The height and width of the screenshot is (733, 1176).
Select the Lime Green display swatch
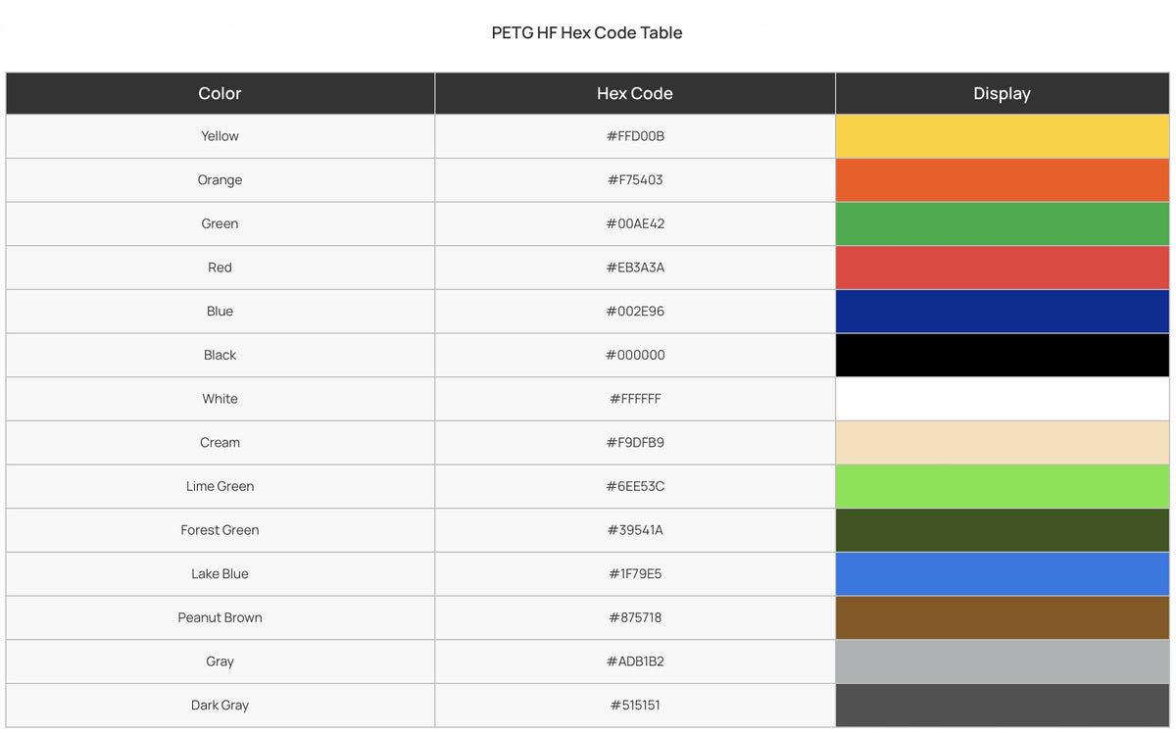coord(1003,486)
